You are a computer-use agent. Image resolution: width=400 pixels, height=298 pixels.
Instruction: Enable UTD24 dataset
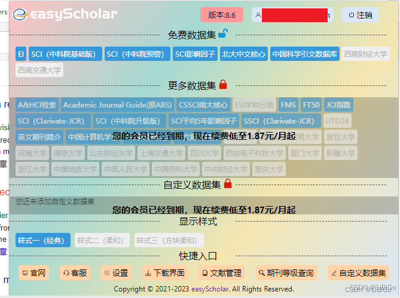pyautogui.click(x=337, y=121)
